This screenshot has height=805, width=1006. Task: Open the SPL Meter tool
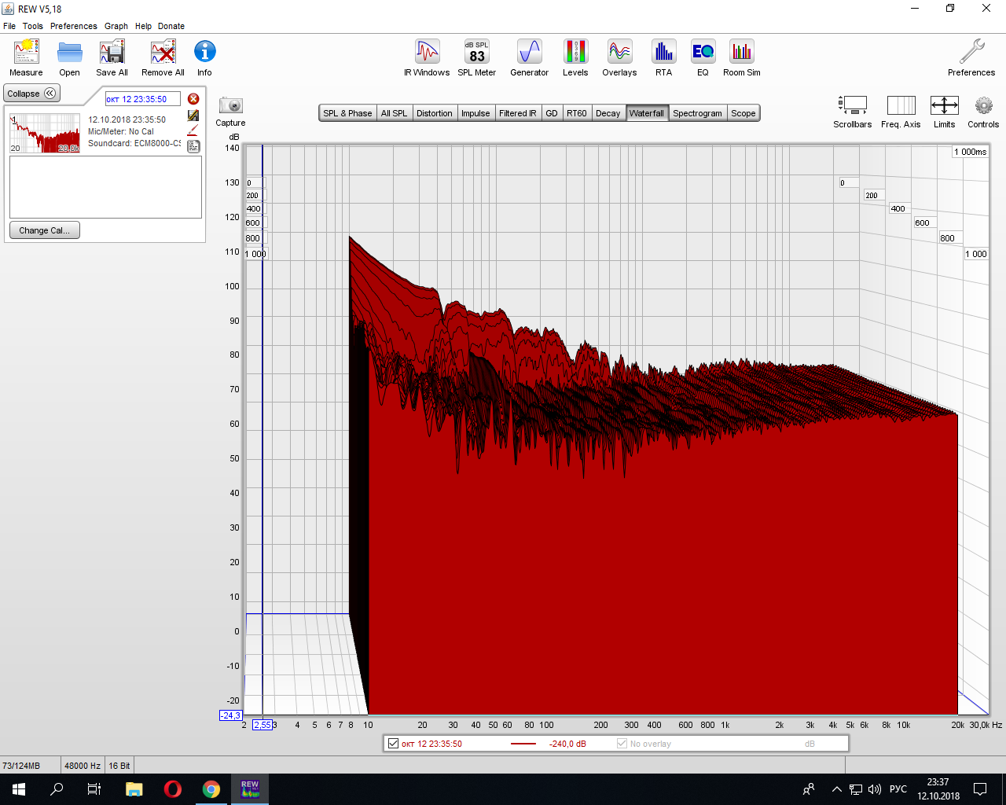(x=476, y=53)
